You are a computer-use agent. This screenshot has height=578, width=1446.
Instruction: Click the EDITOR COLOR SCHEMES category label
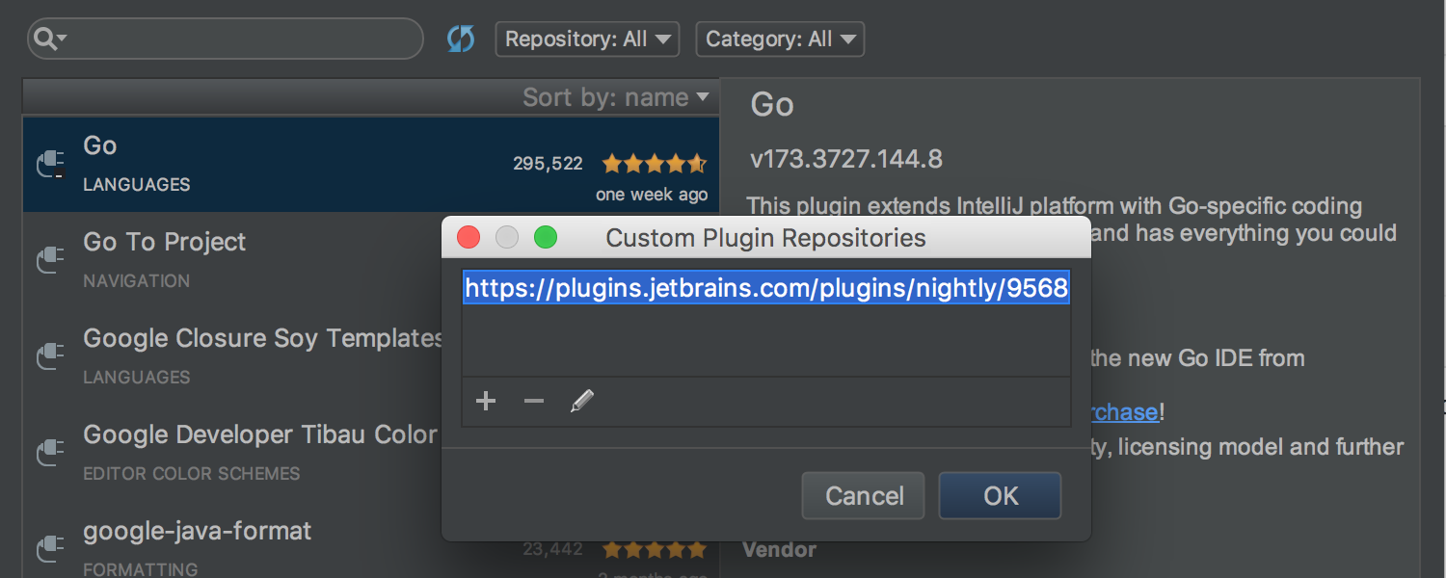pos(192,474)
